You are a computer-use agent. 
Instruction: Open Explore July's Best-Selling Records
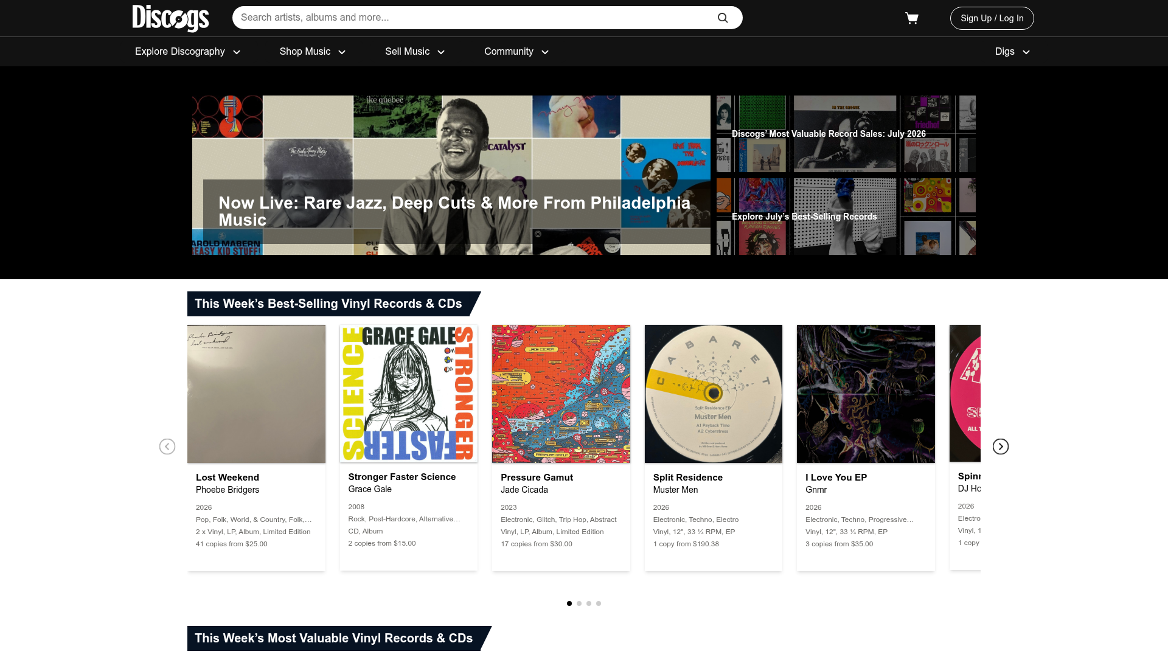click(846, 217)
